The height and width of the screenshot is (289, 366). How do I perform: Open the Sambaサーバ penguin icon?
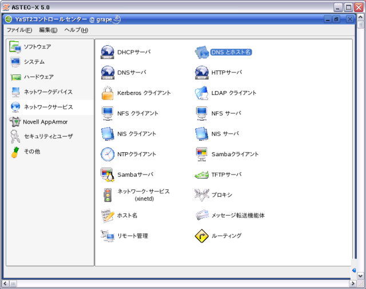pyautogui.click(x=108, y=175)
